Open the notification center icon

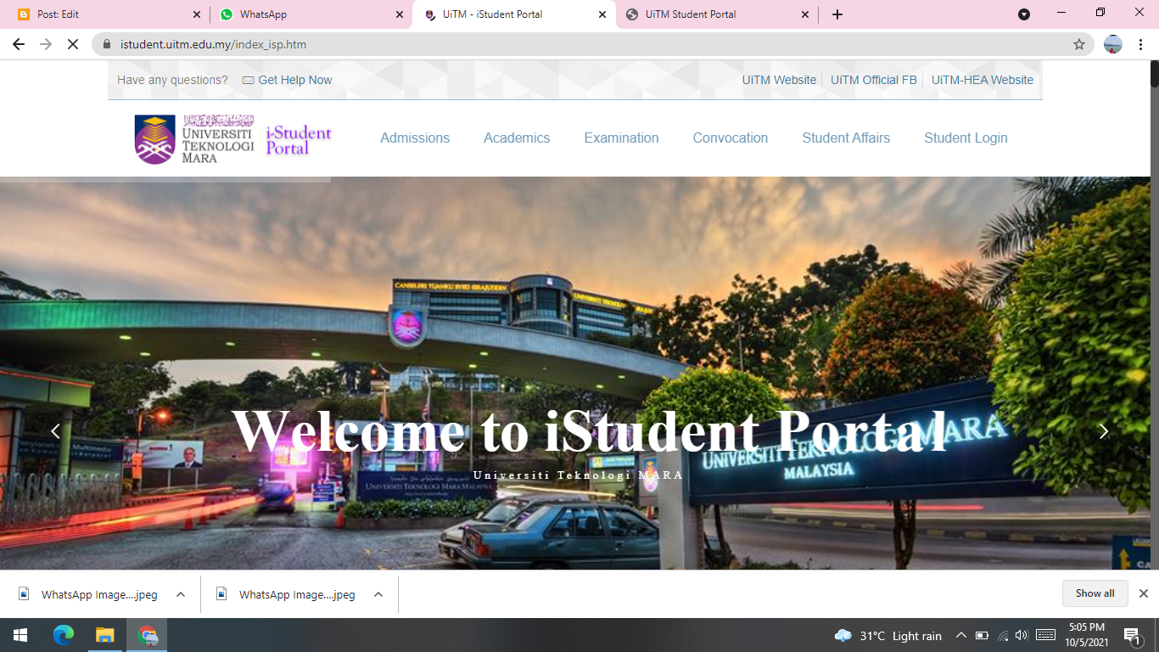1133,635
